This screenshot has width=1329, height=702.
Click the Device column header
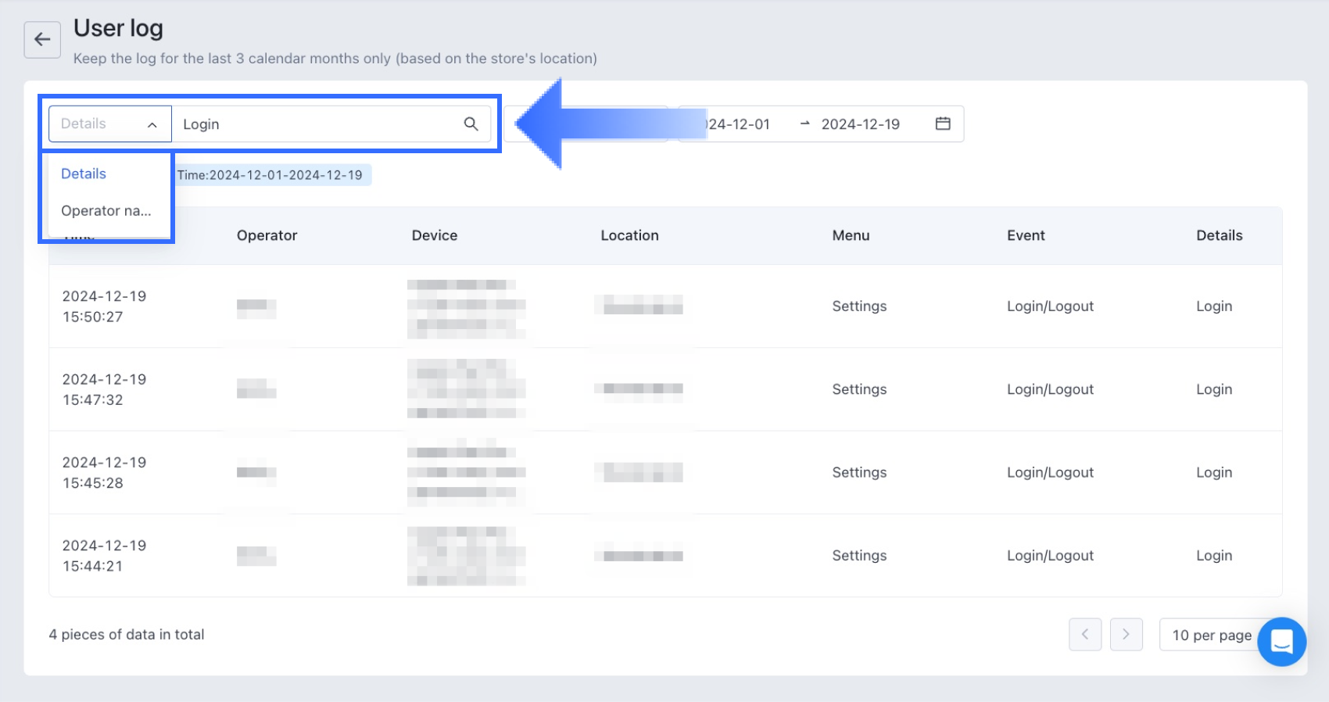(x=434, y=235)
